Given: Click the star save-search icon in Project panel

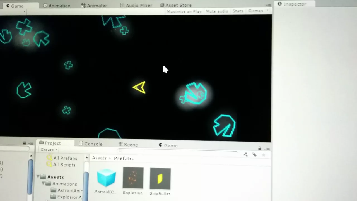Looking at the screenshot, I should tap(264, 155).
